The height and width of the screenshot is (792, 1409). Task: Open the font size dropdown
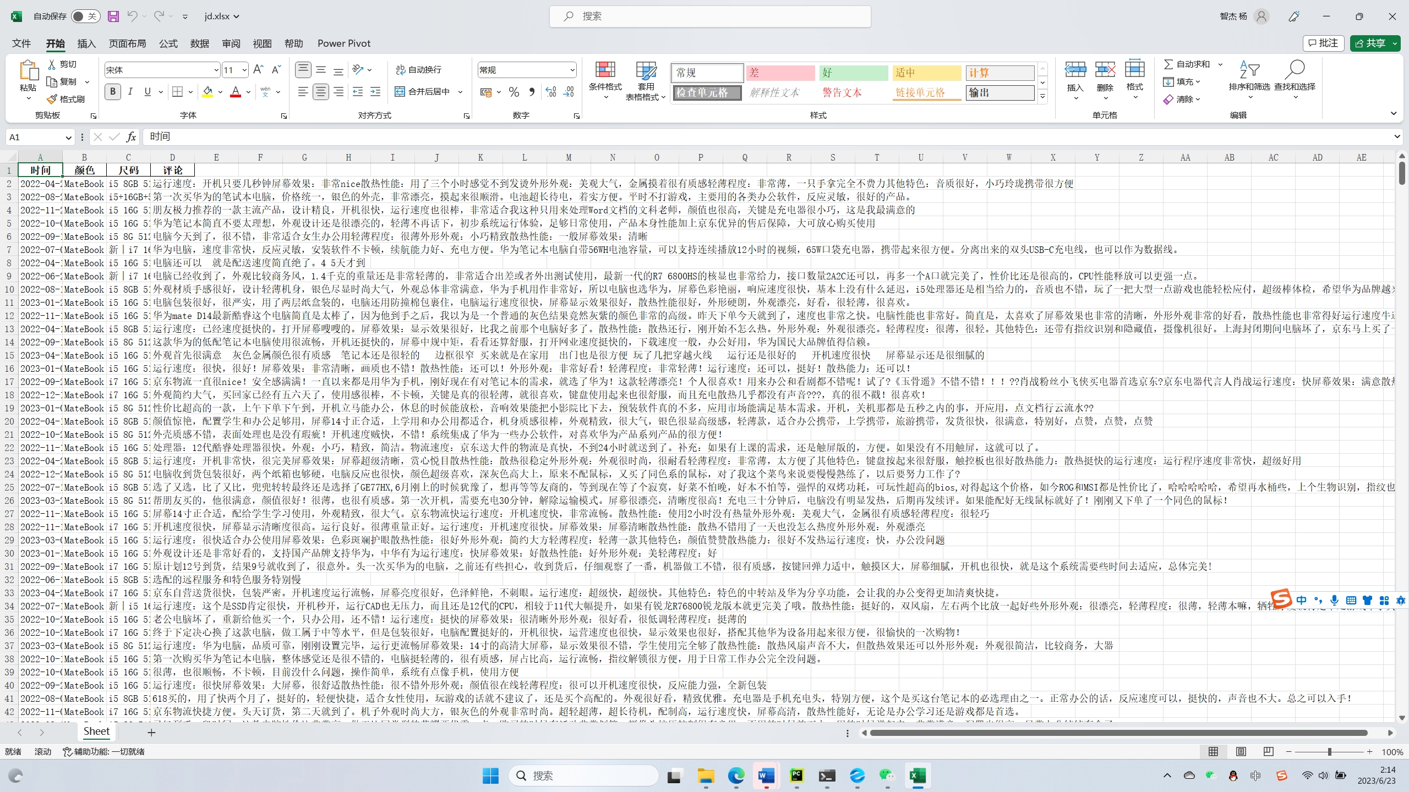243,70
